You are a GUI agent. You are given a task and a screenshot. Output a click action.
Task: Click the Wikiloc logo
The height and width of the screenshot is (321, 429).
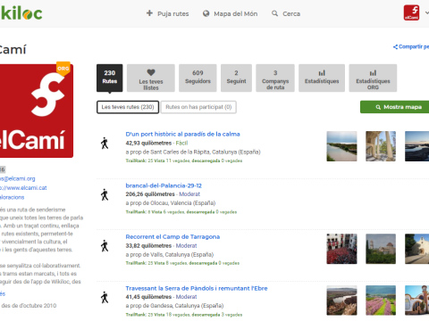(21, 13)
